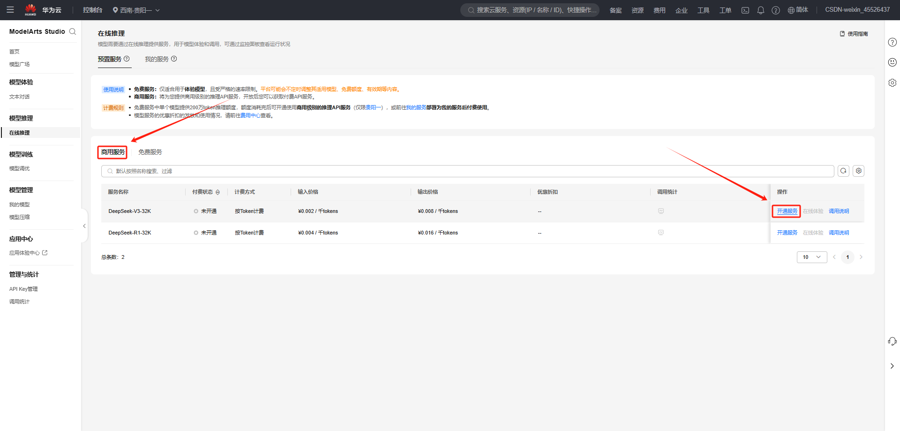This screenshot has width=900, height=431.
Task: Switch to the 预置服务 tab
Action: tap(110, 59)
